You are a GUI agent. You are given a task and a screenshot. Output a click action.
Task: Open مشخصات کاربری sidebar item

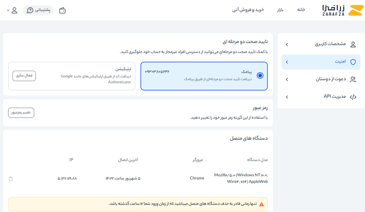pyautogui.click(x=321, y=44)
